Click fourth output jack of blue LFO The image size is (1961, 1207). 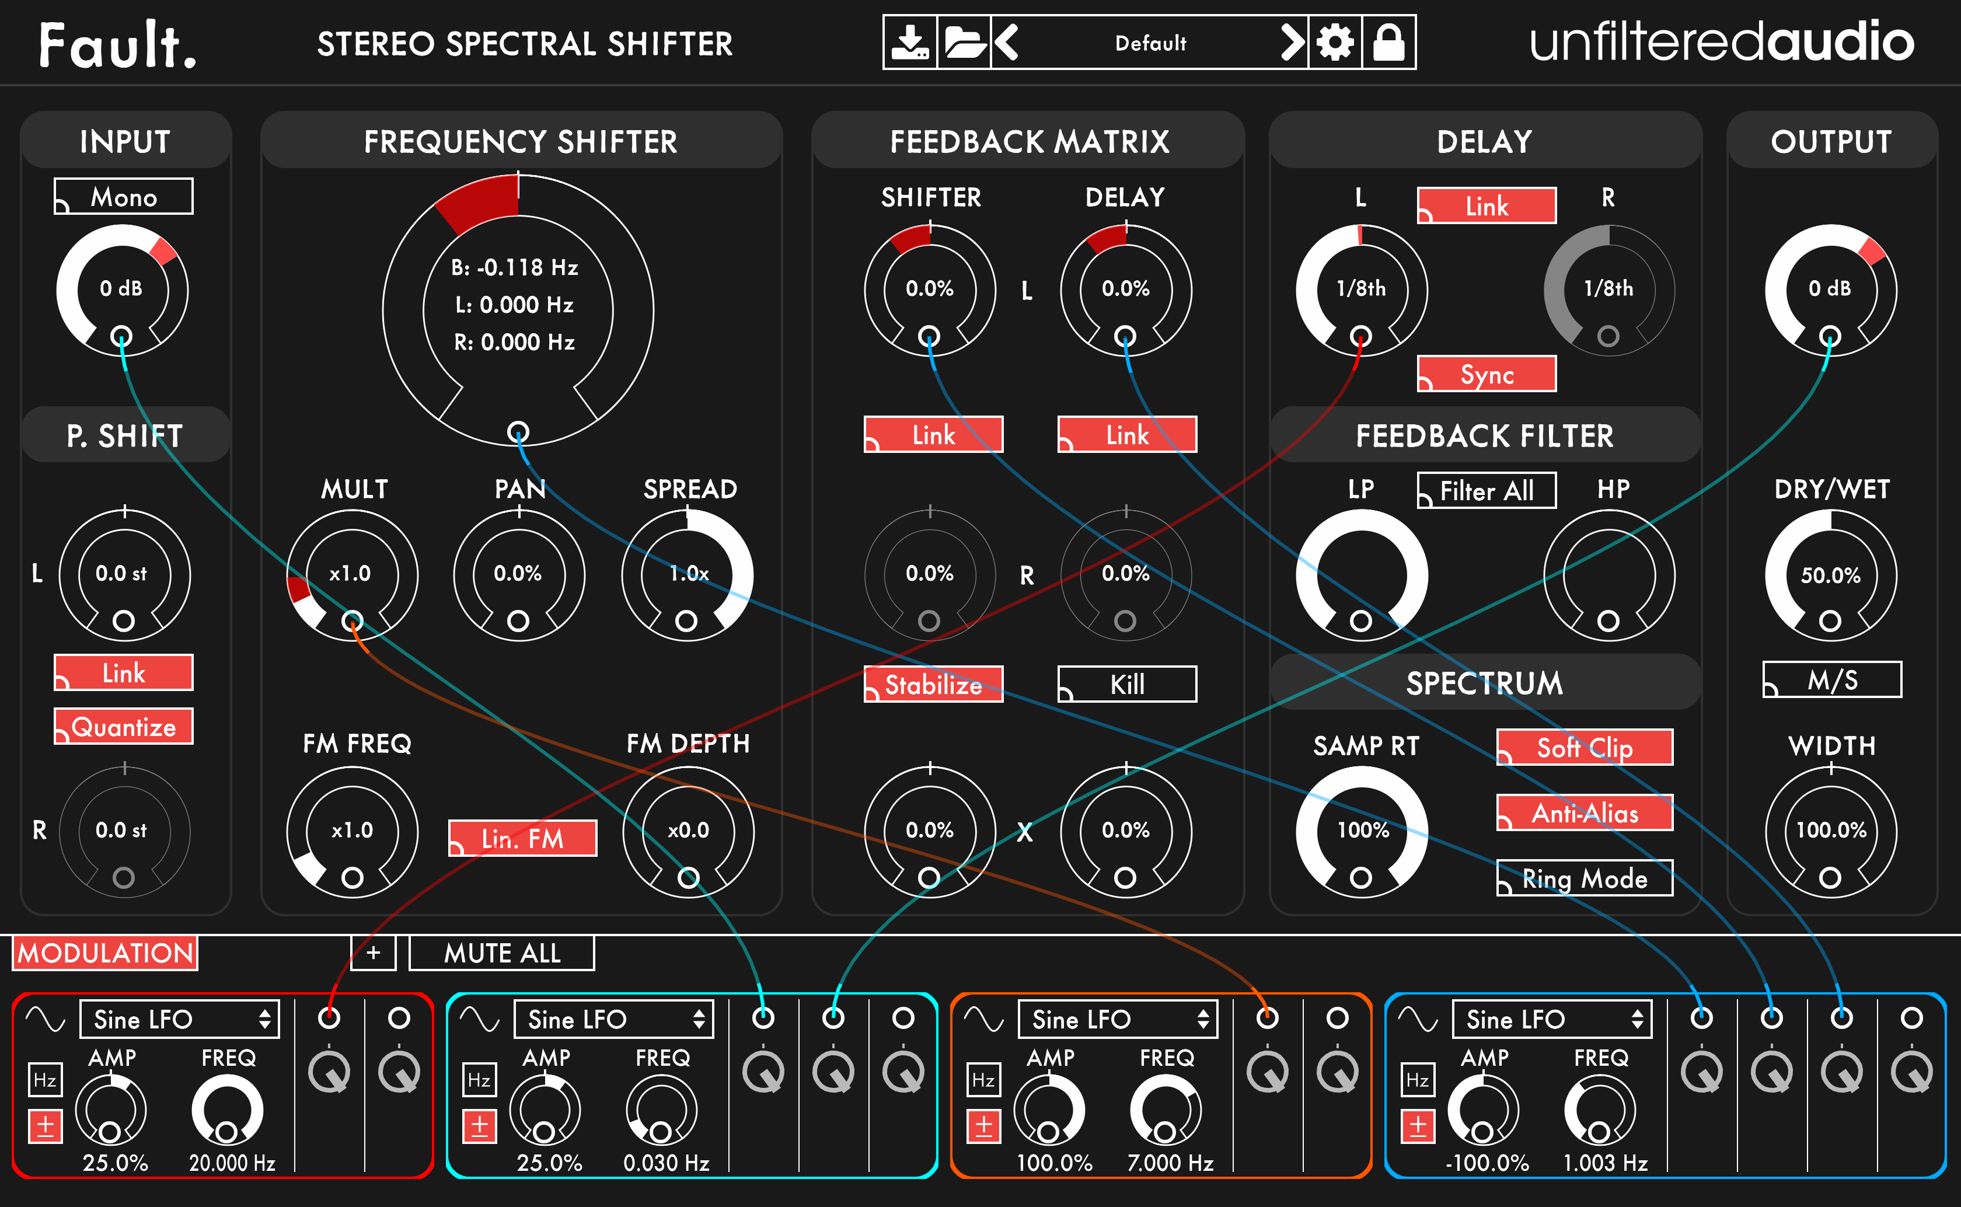point(1911,1018)
